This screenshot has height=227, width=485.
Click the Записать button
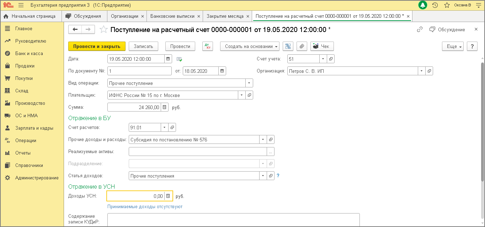[x=143, y=46]
